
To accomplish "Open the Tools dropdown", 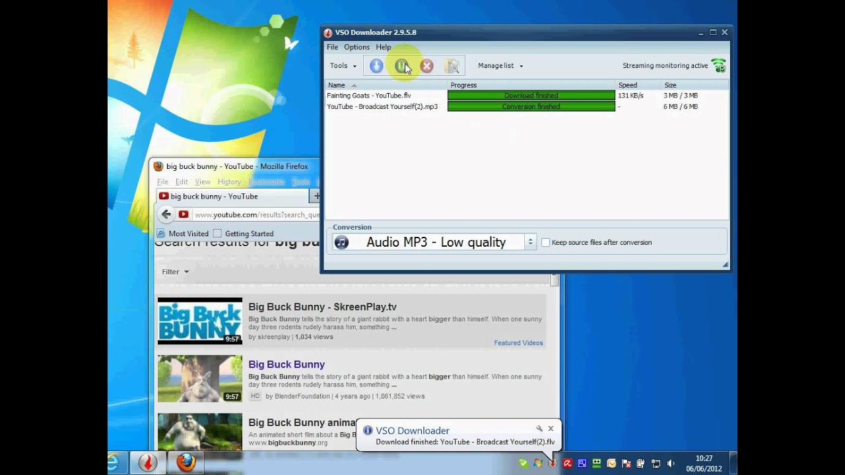I will pos(343,66).
